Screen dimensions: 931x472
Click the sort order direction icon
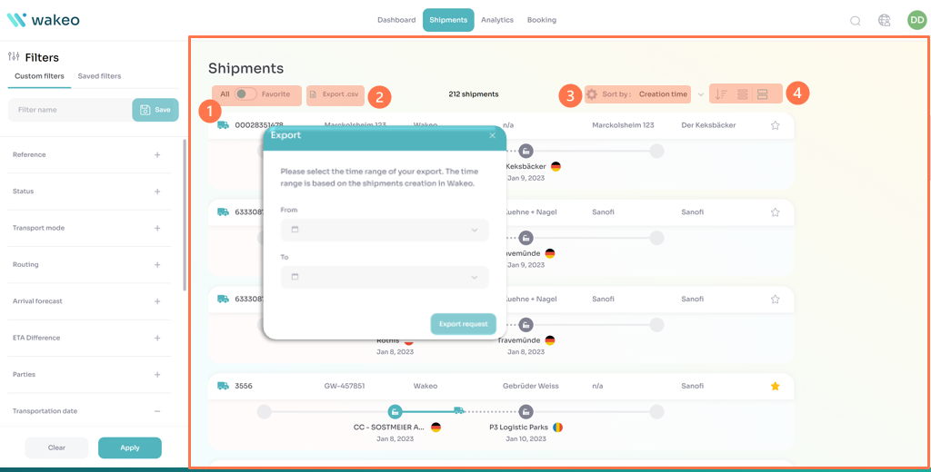tap(721, 94)
